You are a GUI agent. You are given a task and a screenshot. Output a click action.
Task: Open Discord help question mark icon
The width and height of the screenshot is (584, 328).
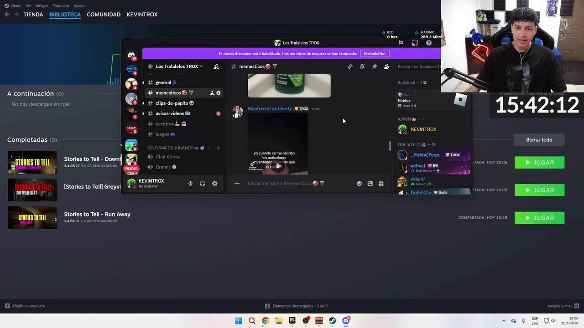point(428,43)
